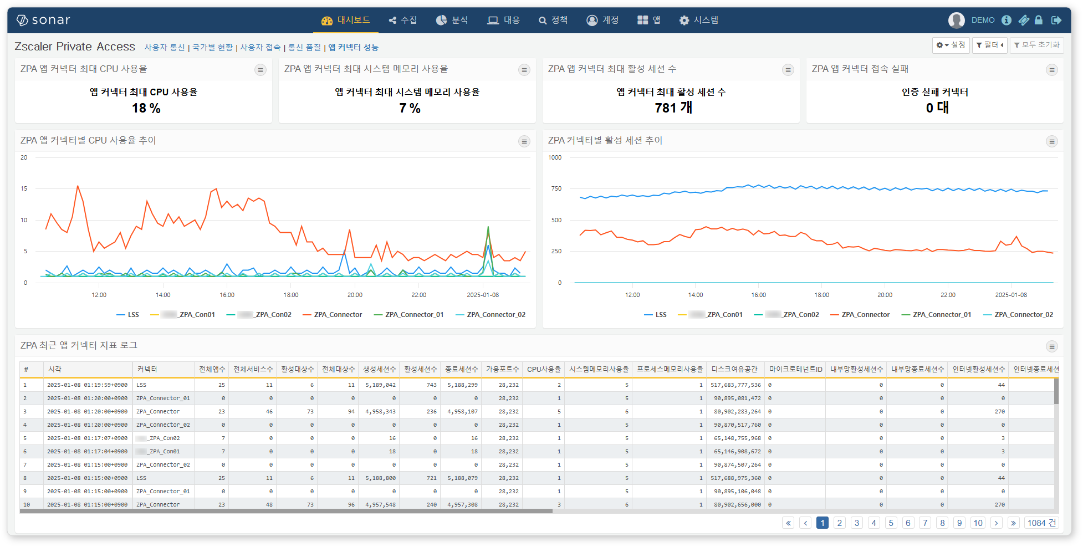
Task: Click the Sonar logo
Action: tap(43, 20)
